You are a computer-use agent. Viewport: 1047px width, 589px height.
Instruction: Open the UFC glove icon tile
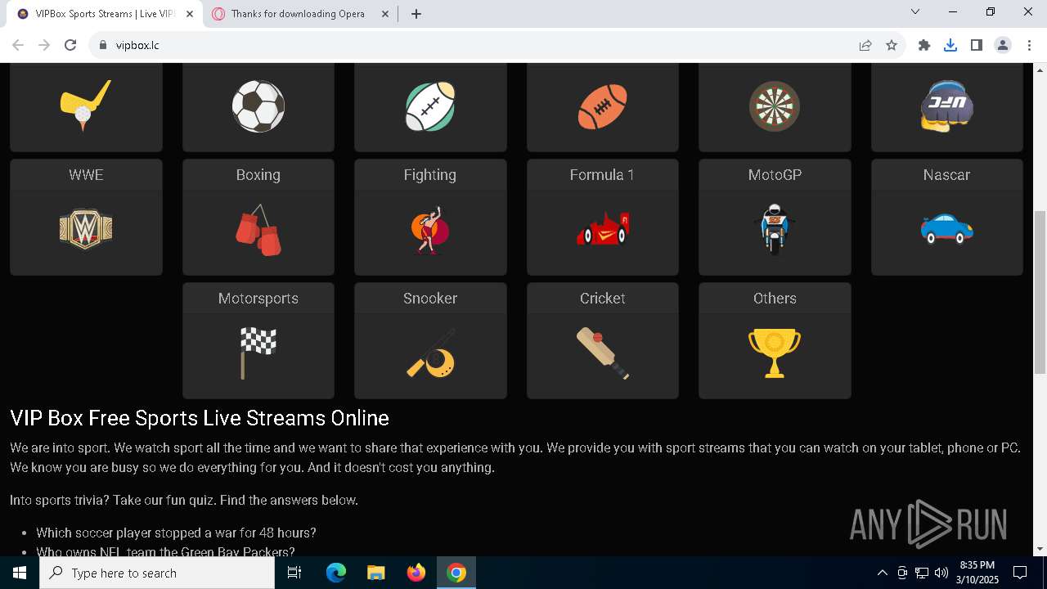(x=947, y=106)
